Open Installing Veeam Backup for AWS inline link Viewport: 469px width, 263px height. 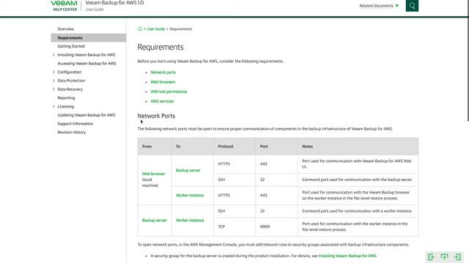[347, 256]
